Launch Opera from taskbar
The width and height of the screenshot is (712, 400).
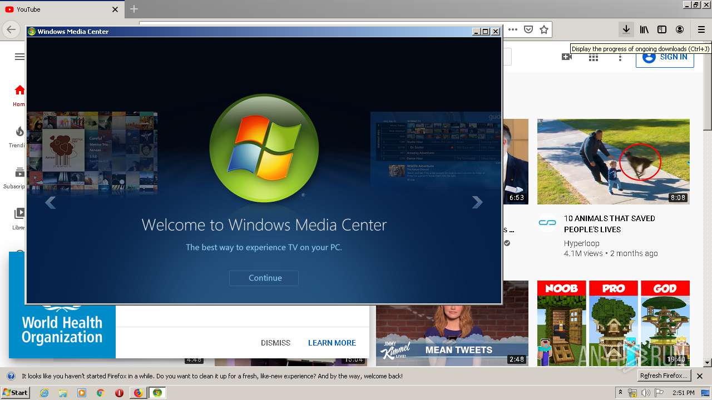click(x=119, y=393)
